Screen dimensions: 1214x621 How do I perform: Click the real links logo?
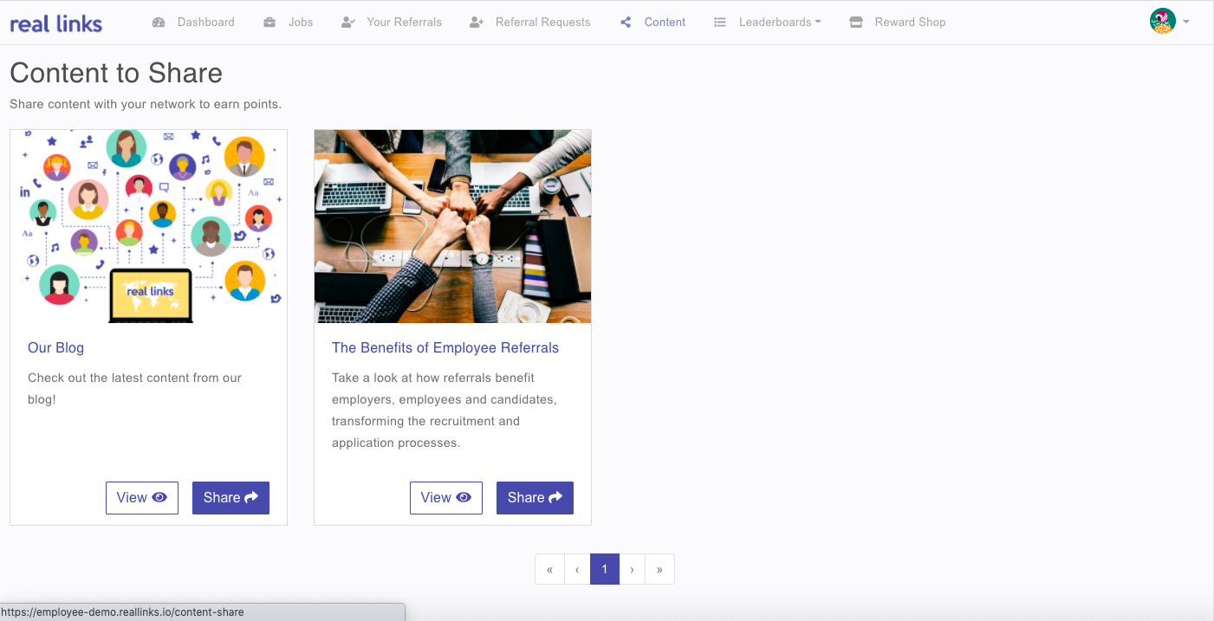(56, 23)
